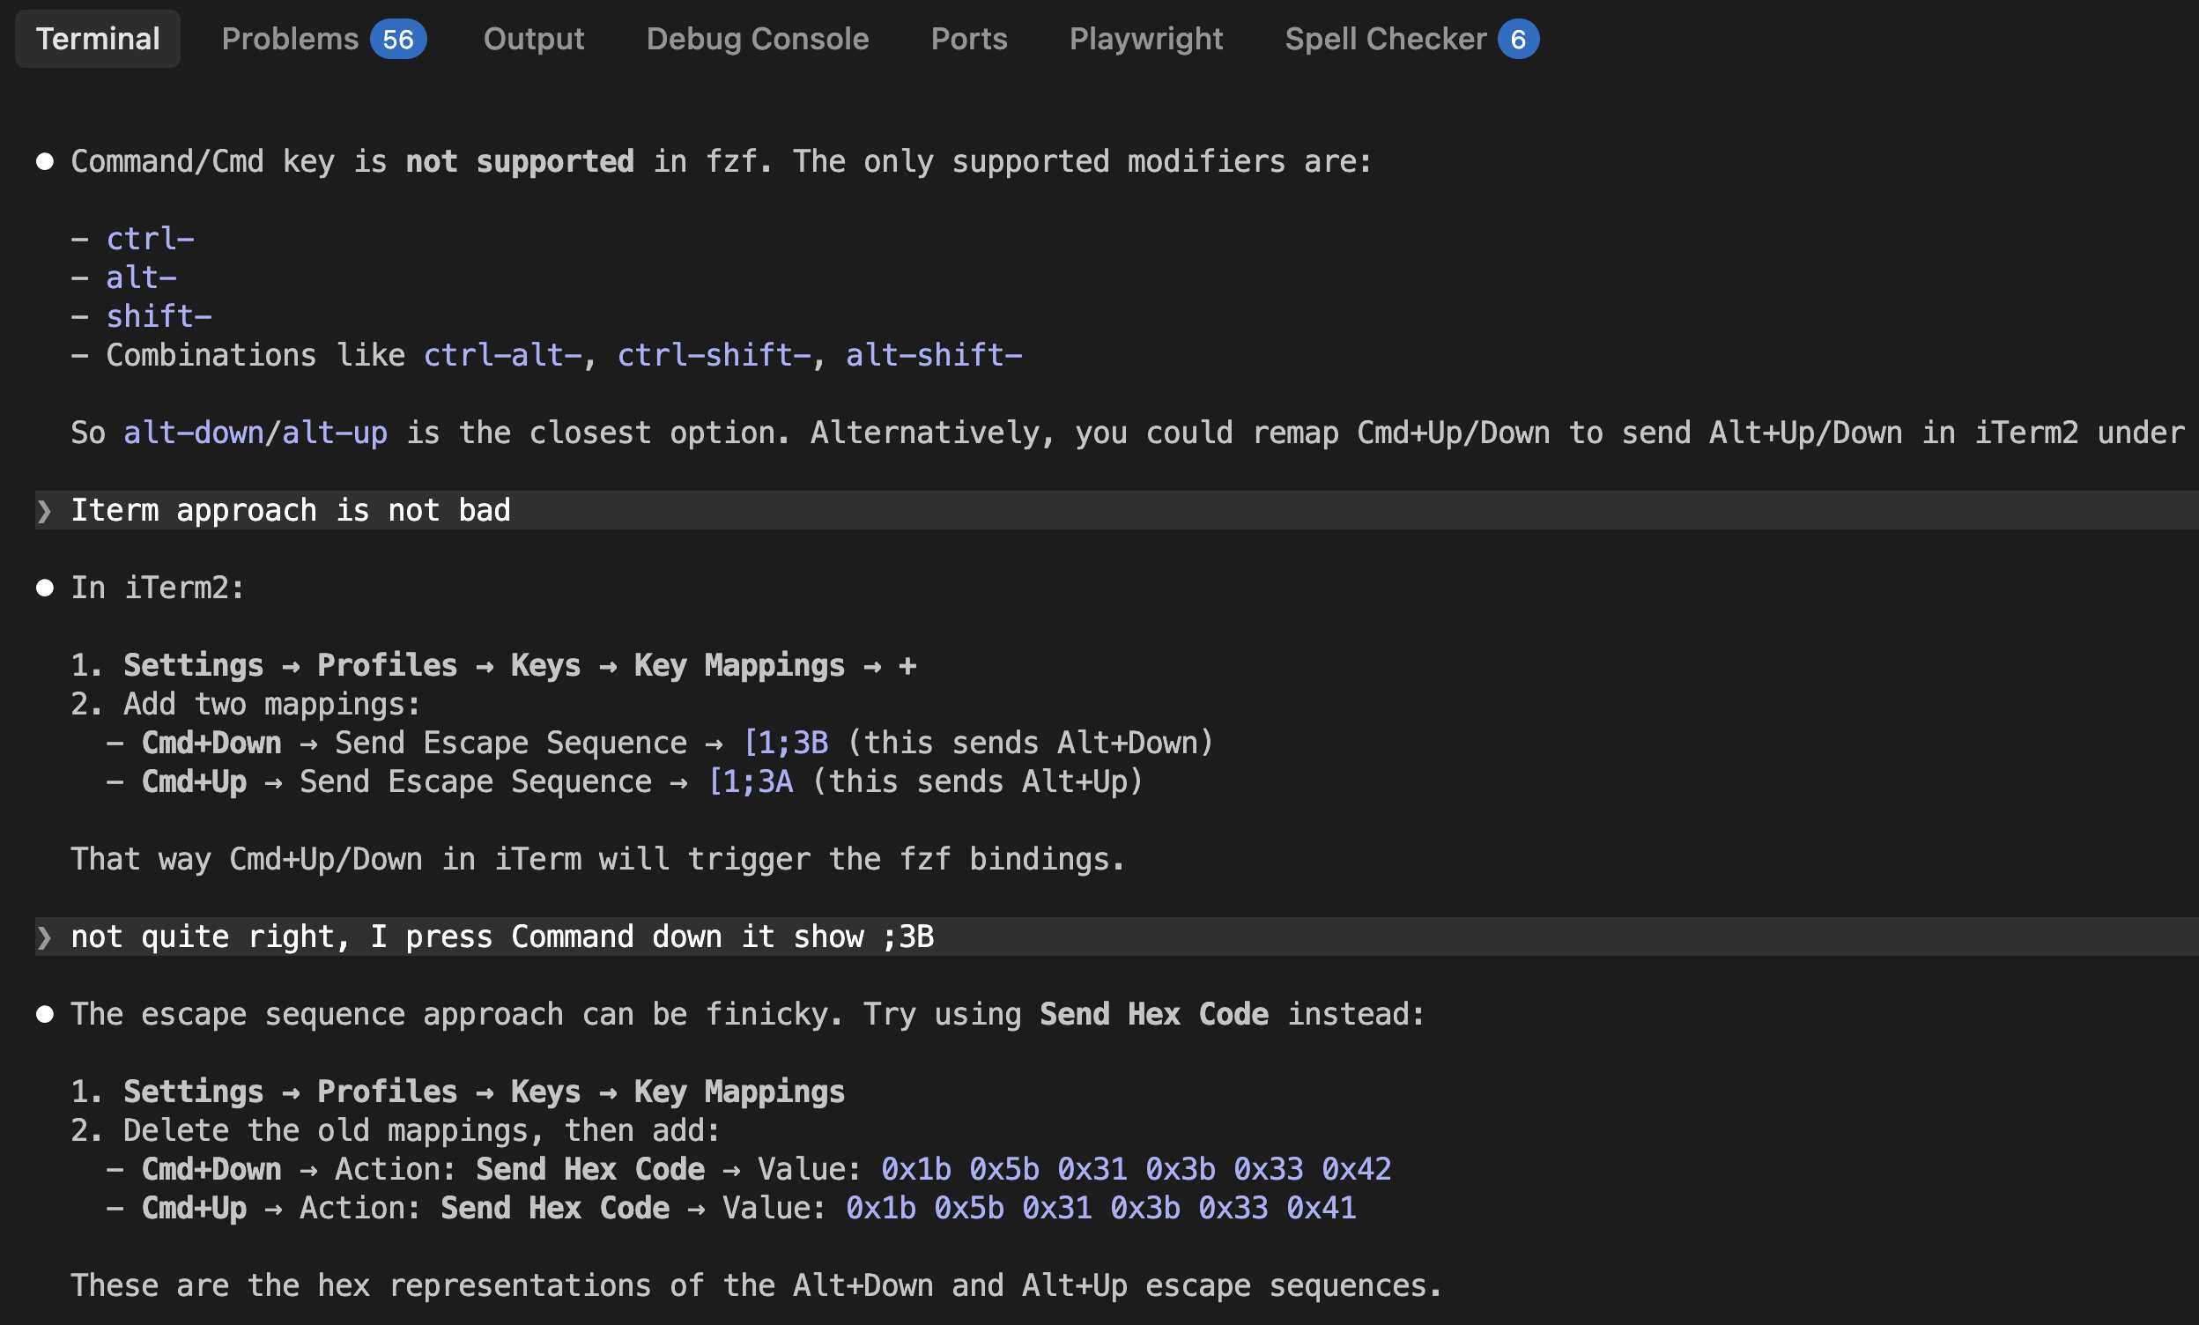Click the bullet dot before "In iTerm2:"
The height and width of the screenshot is (1325, 2199).
(x=45, y=588)
